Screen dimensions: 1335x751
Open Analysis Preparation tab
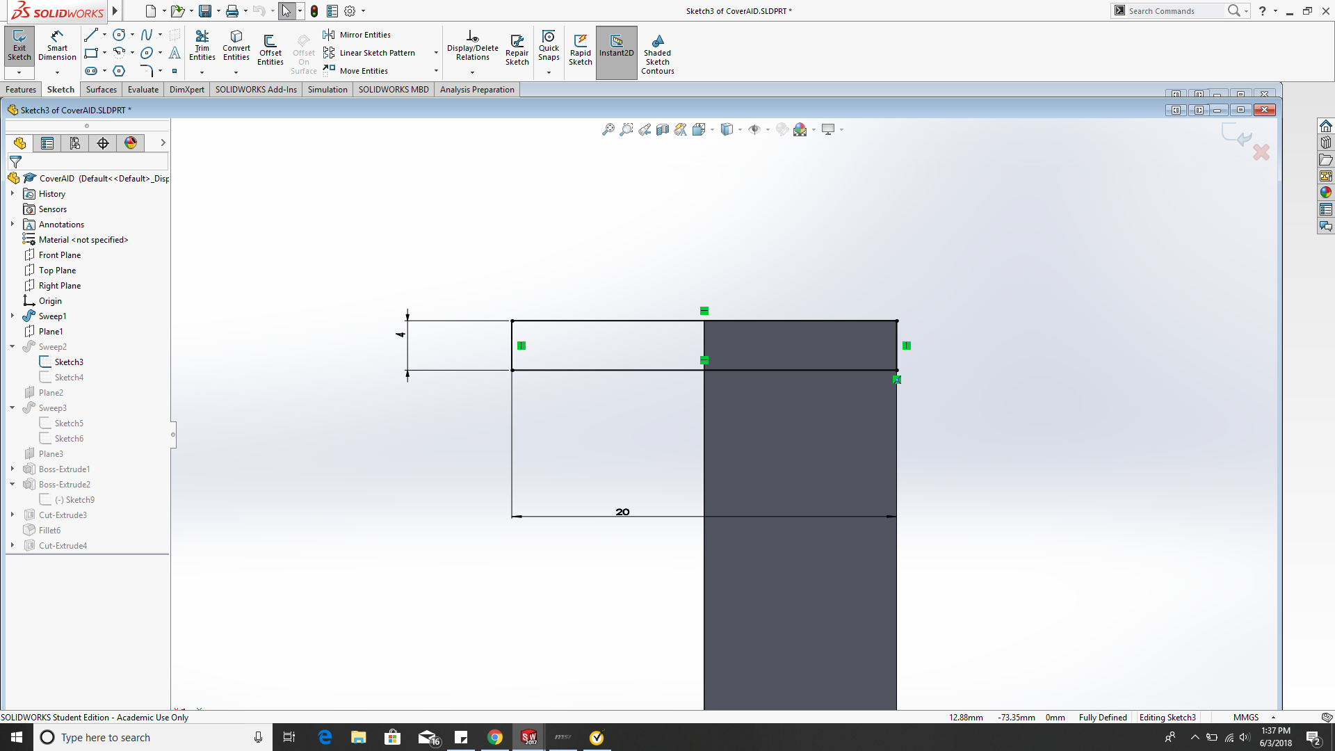click(x=477, y=90)
